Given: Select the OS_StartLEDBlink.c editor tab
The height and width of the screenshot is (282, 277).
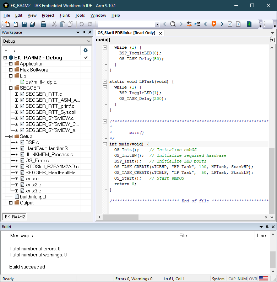Looking at the screenshot, I should point(126,33).
